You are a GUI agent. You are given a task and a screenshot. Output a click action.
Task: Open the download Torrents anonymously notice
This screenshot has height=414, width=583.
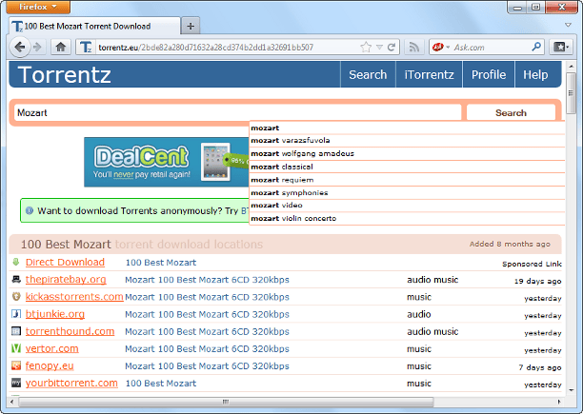click(x=134, y=210)
